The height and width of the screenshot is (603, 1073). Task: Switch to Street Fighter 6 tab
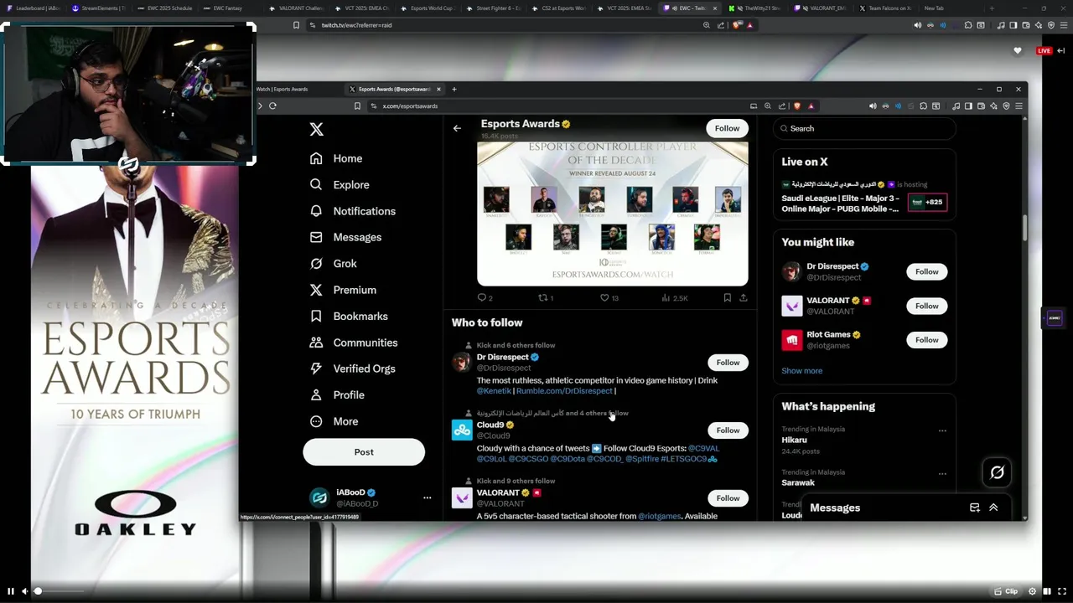[x=495, y=8]
